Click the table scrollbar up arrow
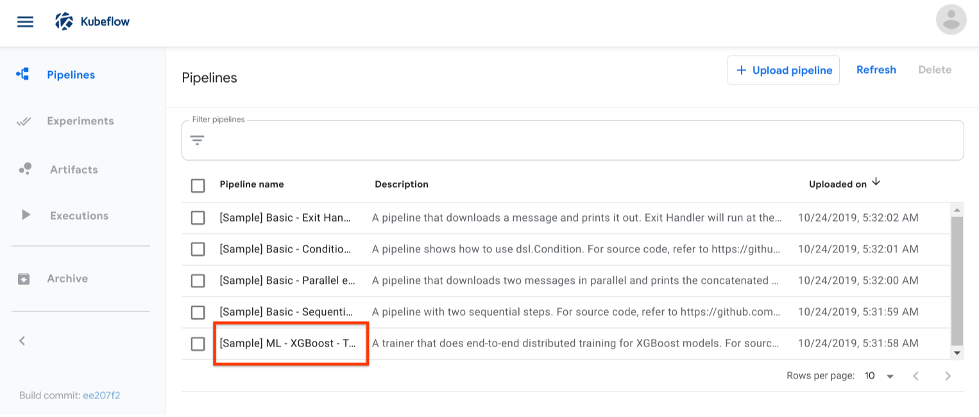979x417 pixels. pyautogui.click(x=957, y=210)
